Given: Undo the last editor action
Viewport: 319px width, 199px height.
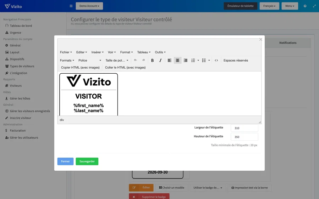Looking at the screenshot, I should (x=135, y=60).
